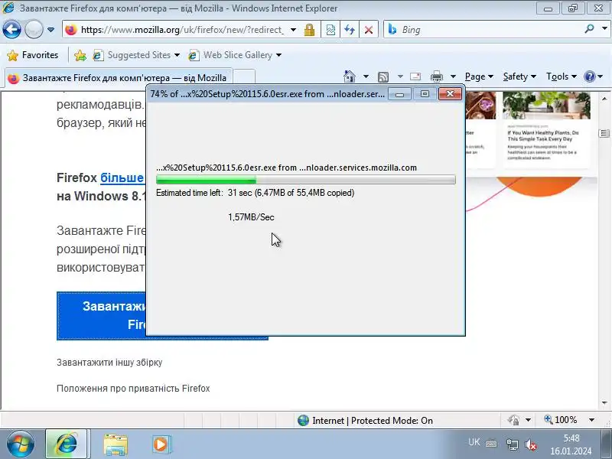
Task: Click the network tray icon
Action: pos(512,444)
